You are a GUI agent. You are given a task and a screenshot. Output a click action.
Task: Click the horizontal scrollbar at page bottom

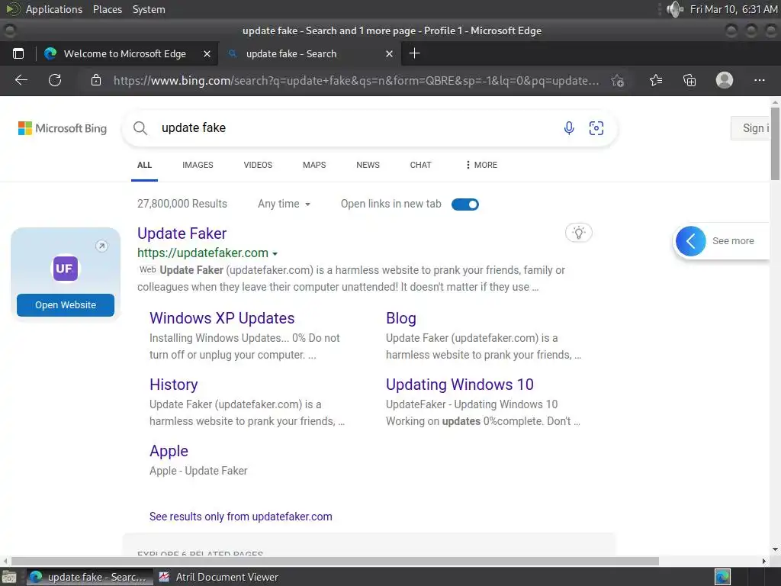[335, 561]
